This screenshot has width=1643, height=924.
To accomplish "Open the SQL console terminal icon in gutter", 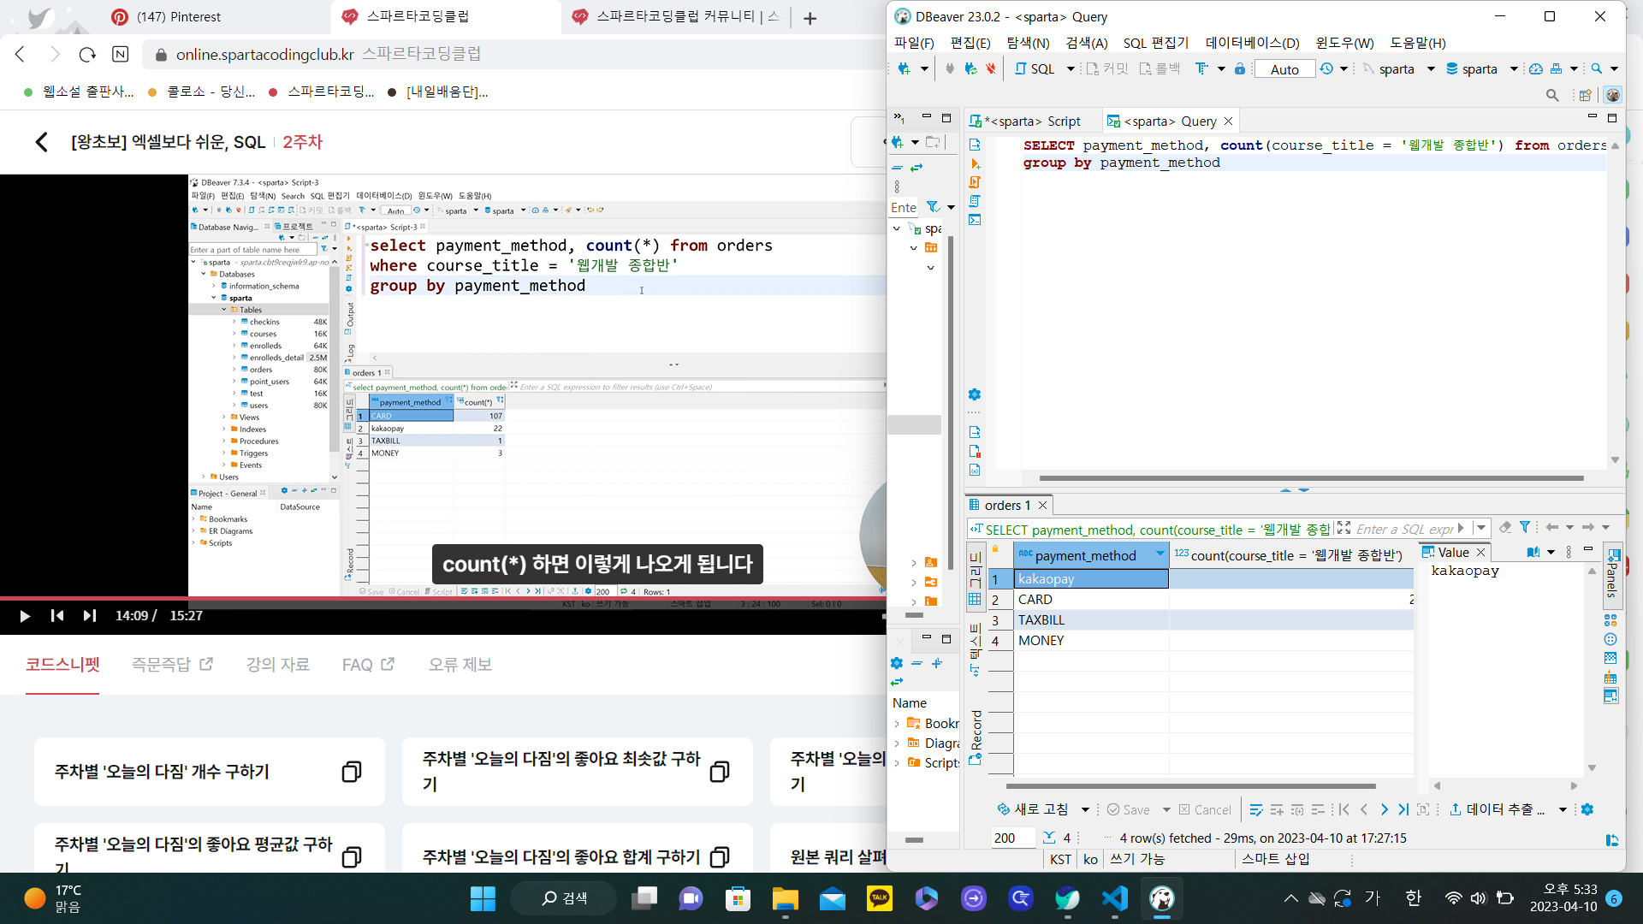I will point(975,220).
